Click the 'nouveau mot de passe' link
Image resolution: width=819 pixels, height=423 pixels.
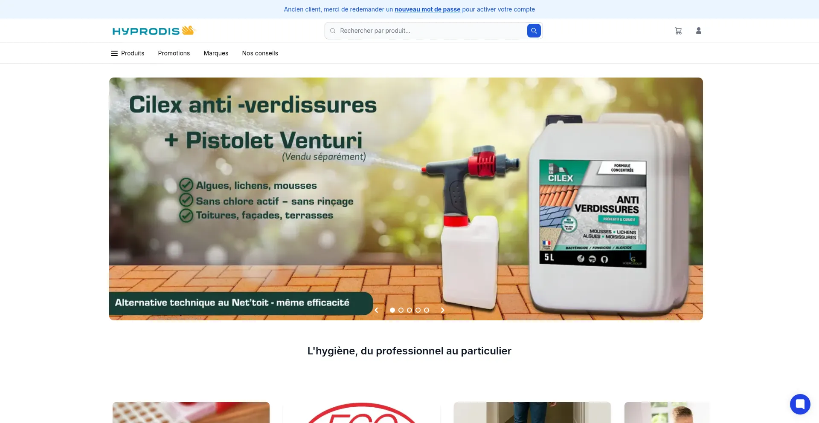coord(427,9)
